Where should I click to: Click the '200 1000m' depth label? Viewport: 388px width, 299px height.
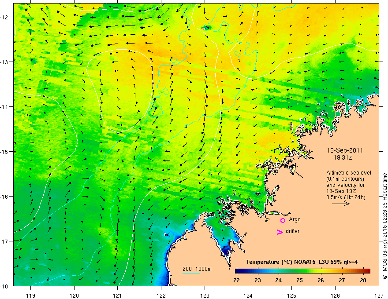[x=197, y=269]
